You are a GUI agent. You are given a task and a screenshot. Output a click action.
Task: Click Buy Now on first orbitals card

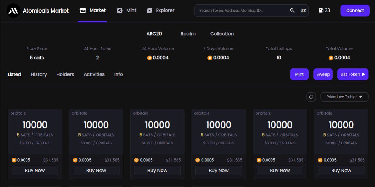pos(35,170)
